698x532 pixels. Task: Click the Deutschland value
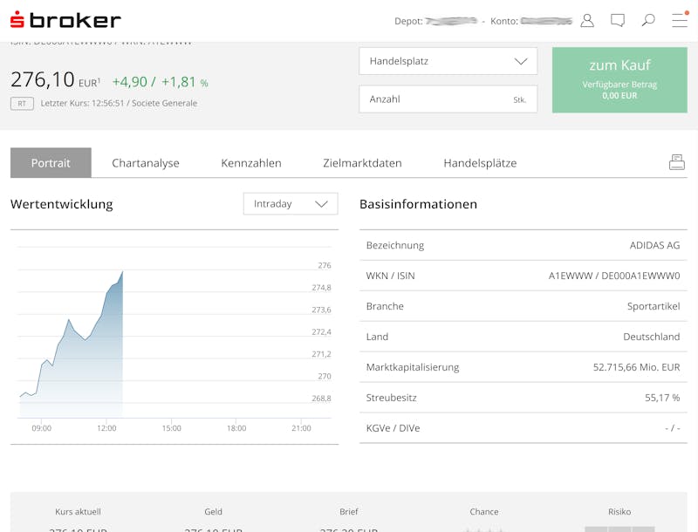pyautogui.click(x=651, y=337)
